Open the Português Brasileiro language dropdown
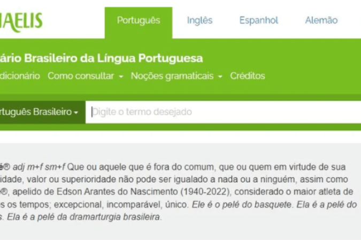This screenshot has width=361, height=240. (x=37, y=112)
